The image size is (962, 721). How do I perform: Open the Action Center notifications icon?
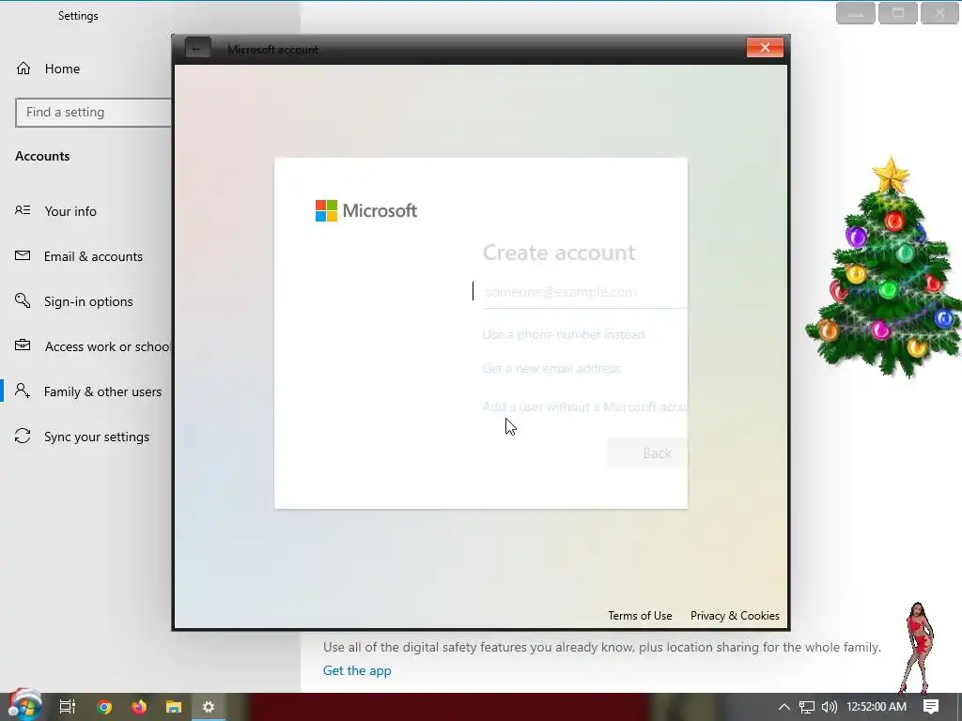(x=931, y=707)
